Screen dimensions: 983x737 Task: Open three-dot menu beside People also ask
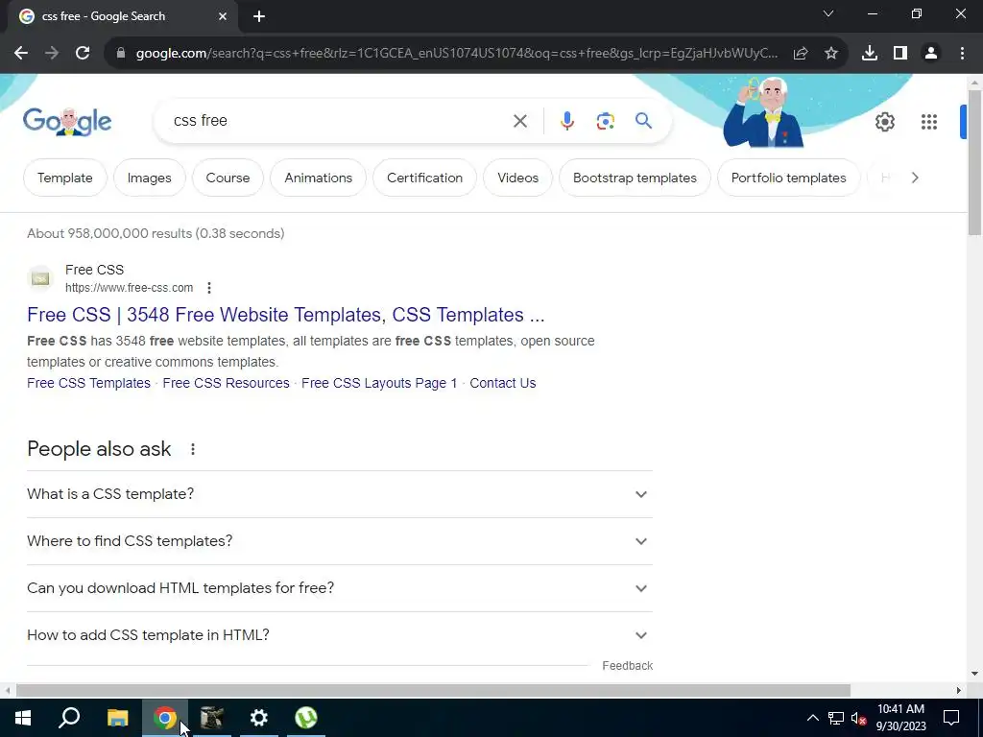pyautogui.click(x=193, y=449)
